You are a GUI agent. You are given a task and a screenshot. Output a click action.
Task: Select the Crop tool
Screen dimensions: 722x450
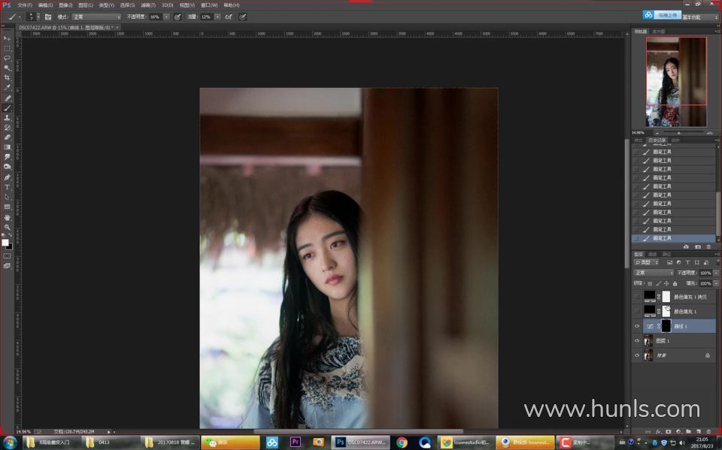tap(7, 77)
